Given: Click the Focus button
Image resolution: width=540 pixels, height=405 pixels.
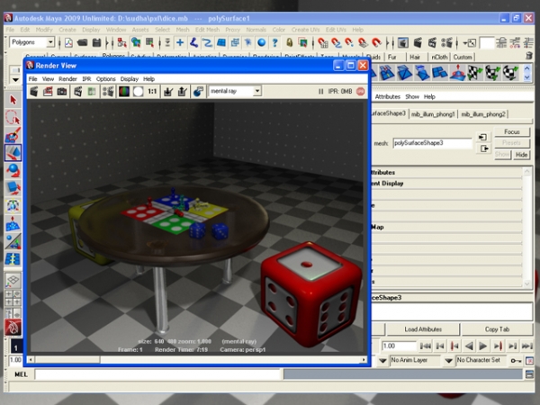Looking at the screenshot, I should point(512,132).
